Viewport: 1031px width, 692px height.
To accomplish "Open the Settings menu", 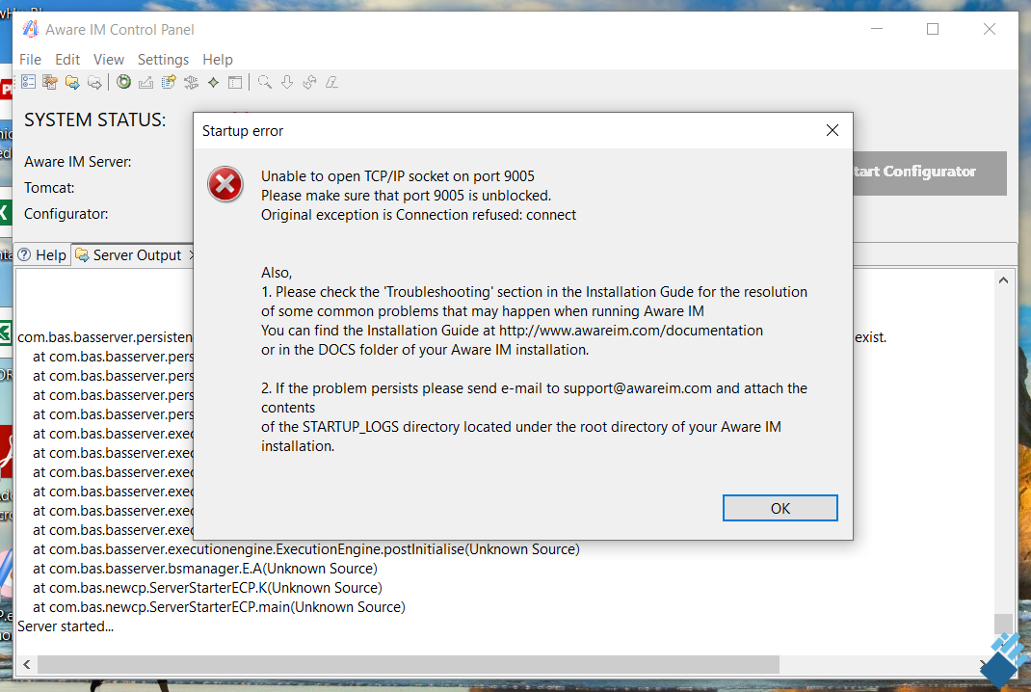I will [x=163, y=59].
